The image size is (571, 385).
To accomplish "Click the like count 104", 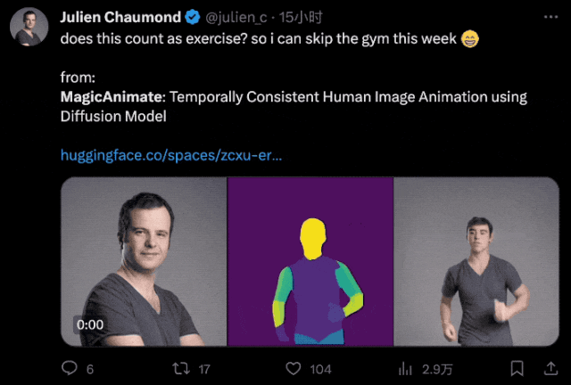I will pyautogui.click(x=319, y=369).
